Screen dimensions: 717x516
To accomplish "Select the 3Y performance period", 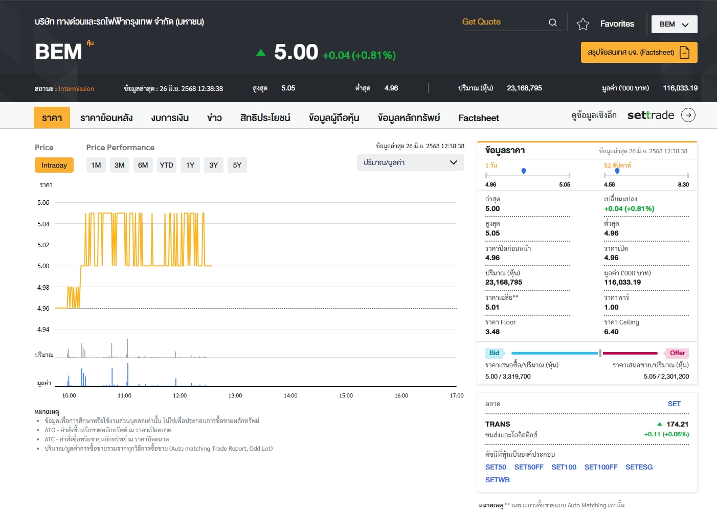I will coord(214,165).
